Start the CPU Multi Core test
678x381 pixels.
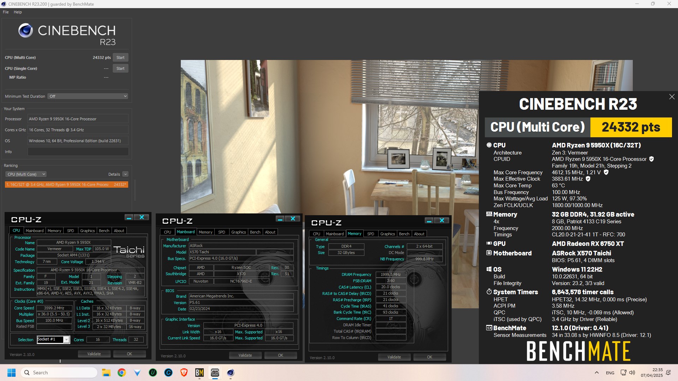point(120,58)
